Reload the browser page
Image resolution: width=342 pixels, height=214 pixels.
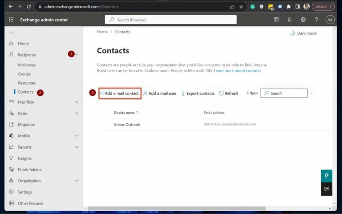tap(29, 7)
